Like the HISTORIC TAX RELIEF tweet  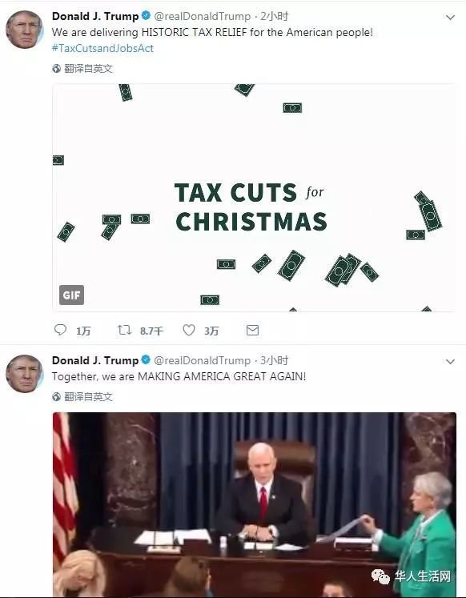[189, 330]
